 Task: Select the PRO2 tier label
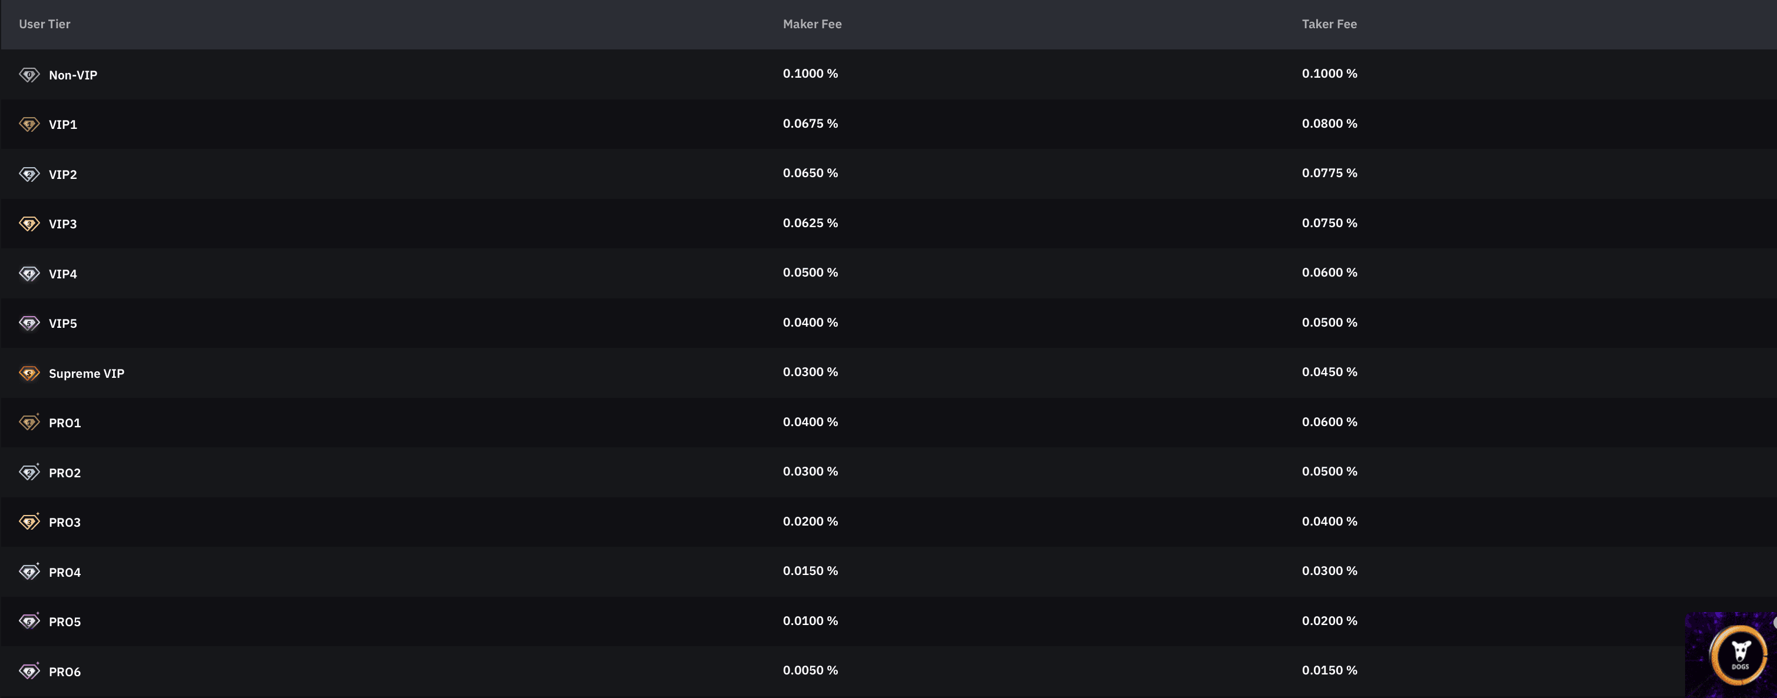point(65,473)
